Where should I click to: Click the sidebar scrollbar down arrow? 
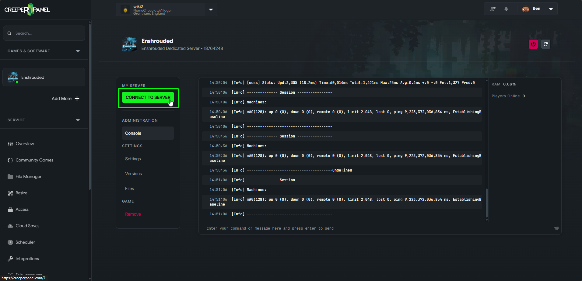(89, 279)
